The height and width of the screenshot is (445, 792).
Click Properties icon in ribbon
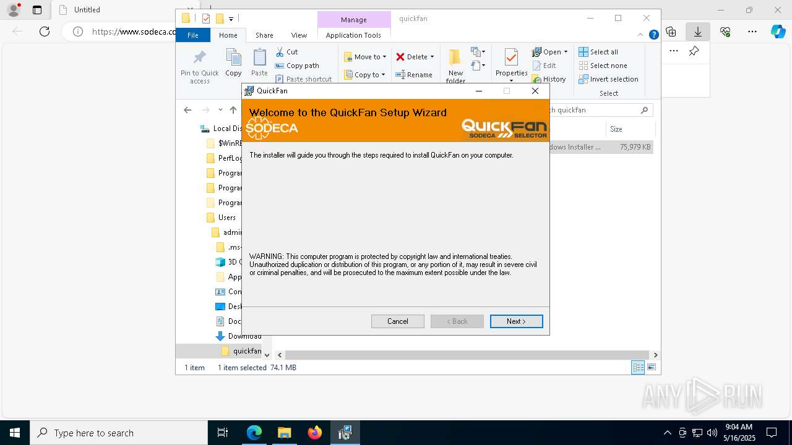(511, 57)
